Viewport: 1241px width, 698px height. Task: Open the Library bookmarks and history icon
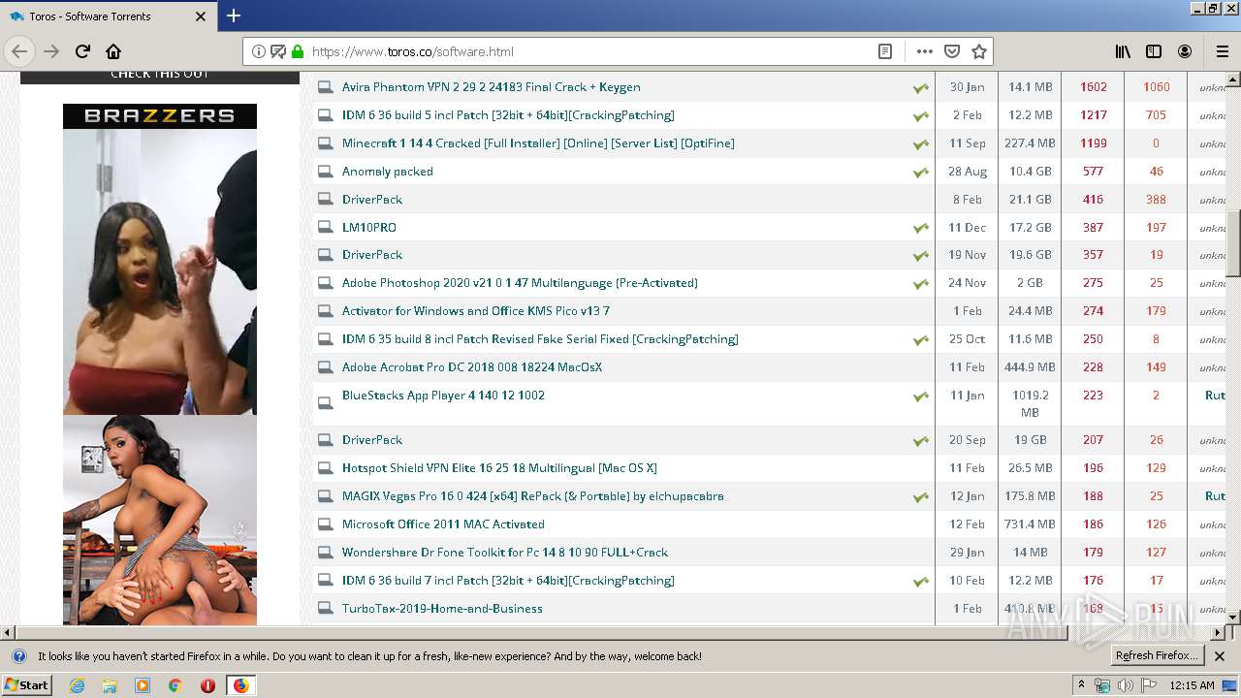pyautogui.click(x=1123, y=51)
